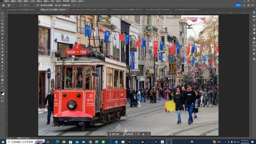Viewport: 256px width, 144px height.
Task: Click the half-filled circle icon in contextual task bar
Action: click(x=143, y=134)
